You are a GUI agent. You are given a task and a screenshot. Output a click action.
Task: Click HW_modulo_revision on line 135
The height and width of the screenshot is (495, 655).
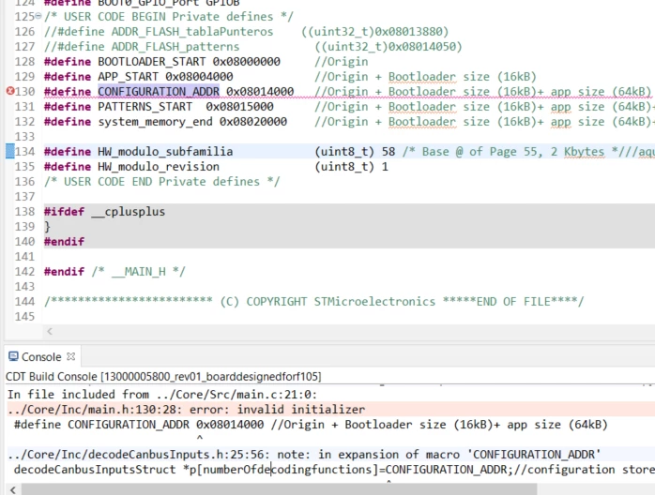[x=159, y=167]
